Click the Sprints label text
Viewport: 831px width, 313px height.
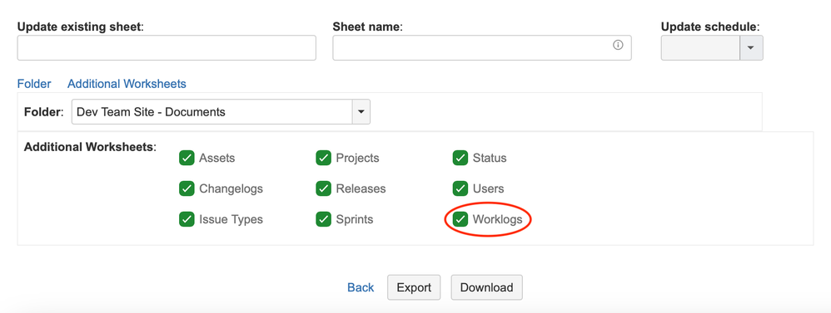(x=355, y=219)
